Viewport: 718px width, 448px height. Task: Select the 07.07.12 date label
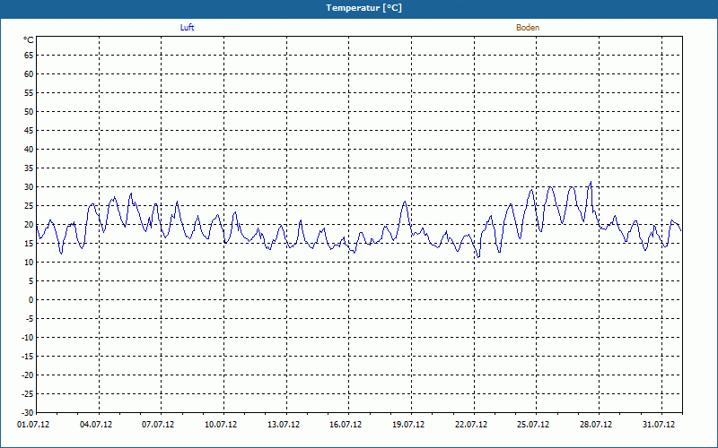(158, 425)
